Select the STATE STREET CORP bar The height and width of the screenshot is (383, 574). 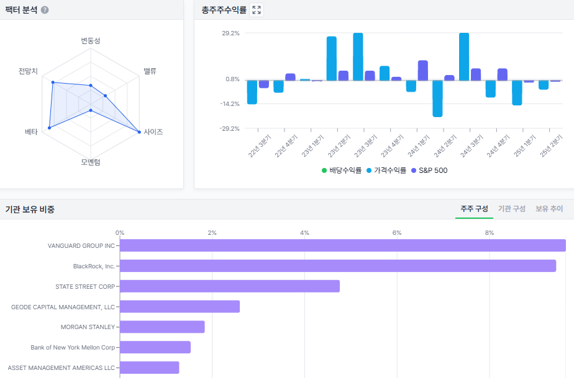[229, 286]
